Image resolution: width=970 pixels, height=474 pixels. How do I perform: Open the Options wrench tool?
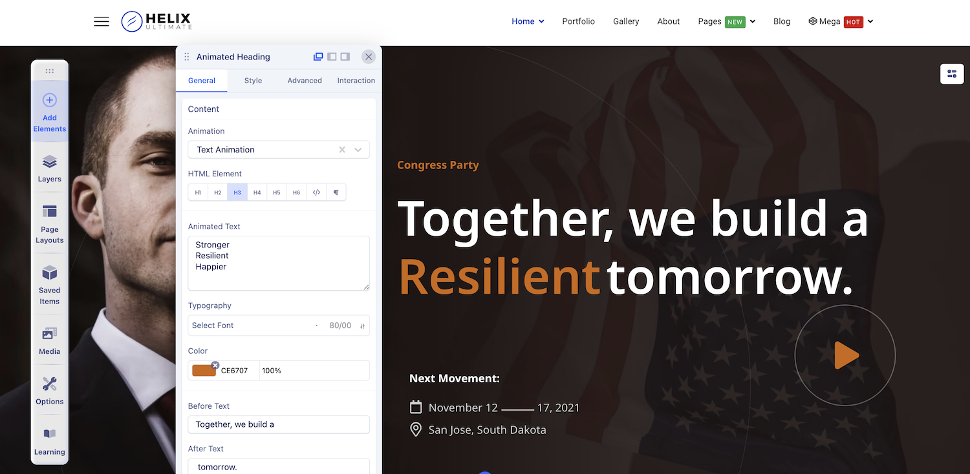point(50,391)
